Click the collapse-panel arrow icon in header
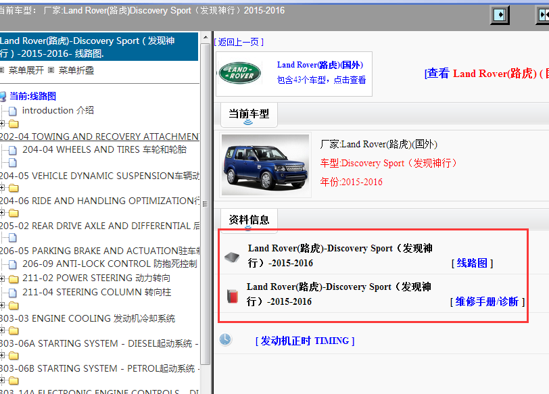Screen dimensions: 549x394 pos(500,15)
